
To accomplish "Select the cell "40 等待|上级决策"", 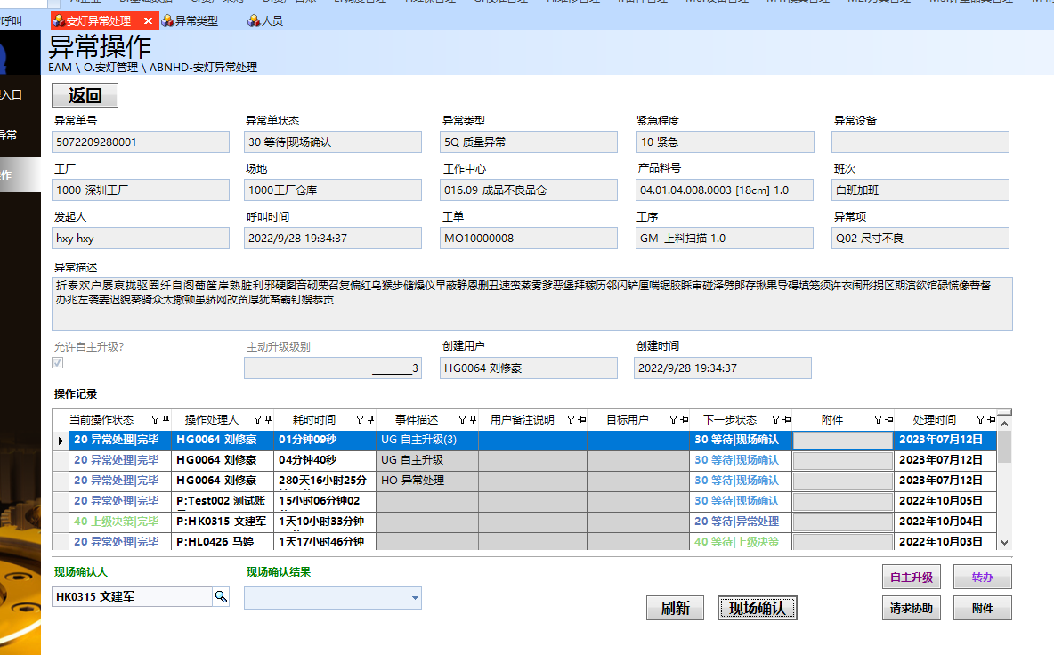I will click(x=741, y=541).
